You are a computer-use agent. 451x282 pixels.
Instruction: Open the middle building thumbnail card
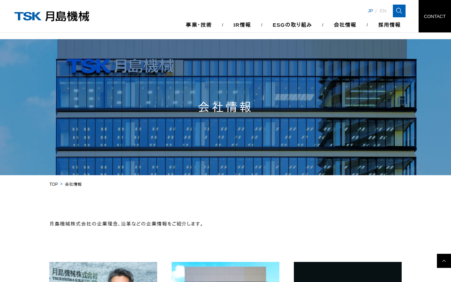[225, 272]
